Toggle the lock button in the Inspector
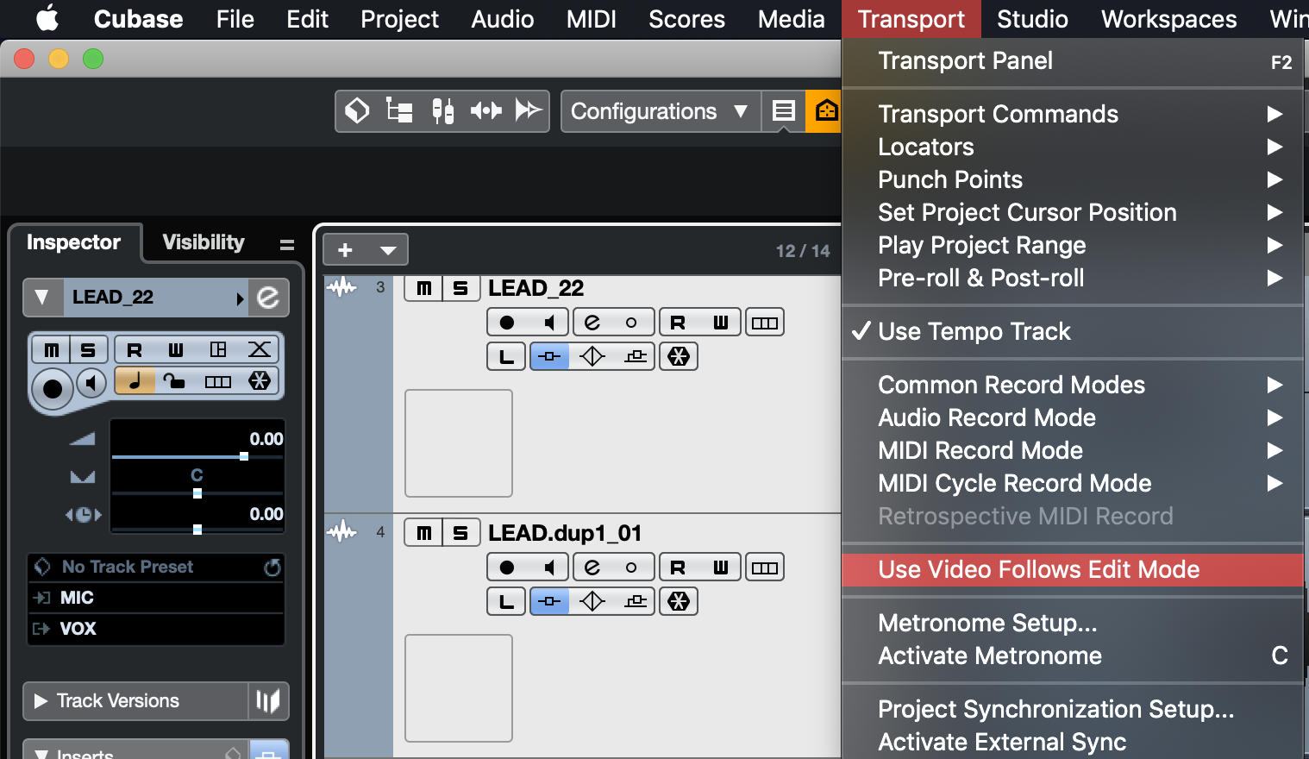 click(176, 381)
